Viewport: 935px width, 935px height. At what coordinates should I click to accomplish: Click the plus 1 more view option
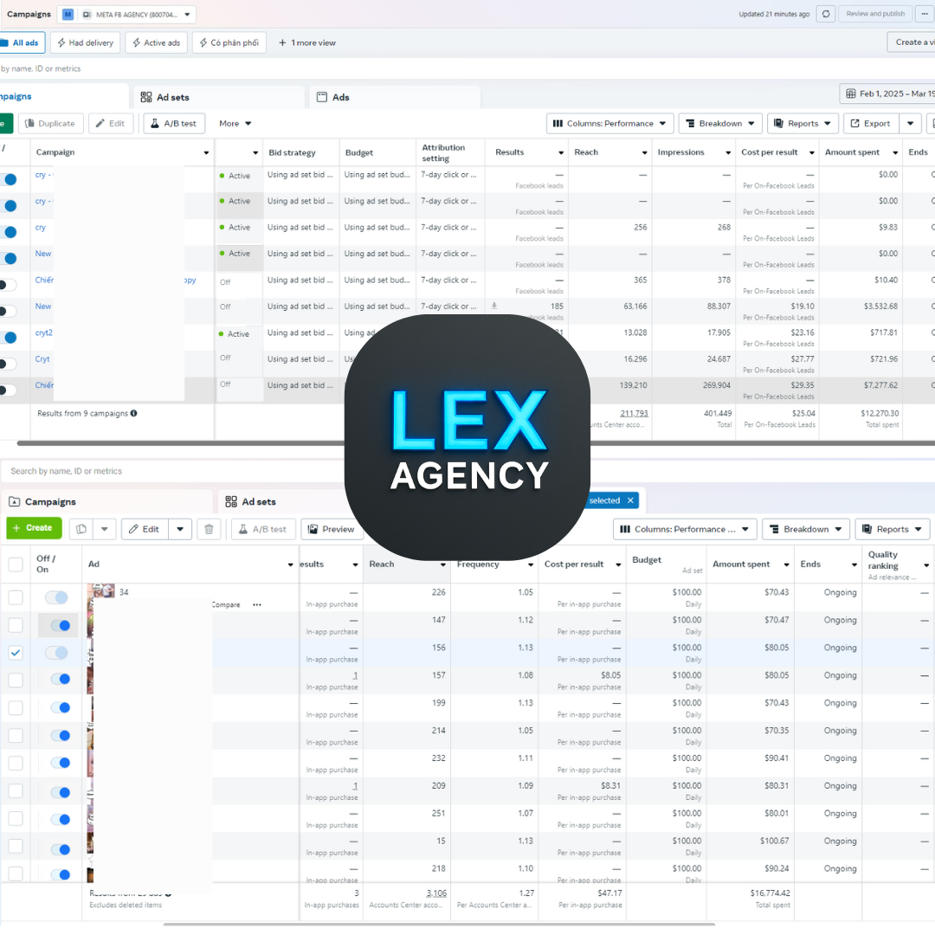307,43
